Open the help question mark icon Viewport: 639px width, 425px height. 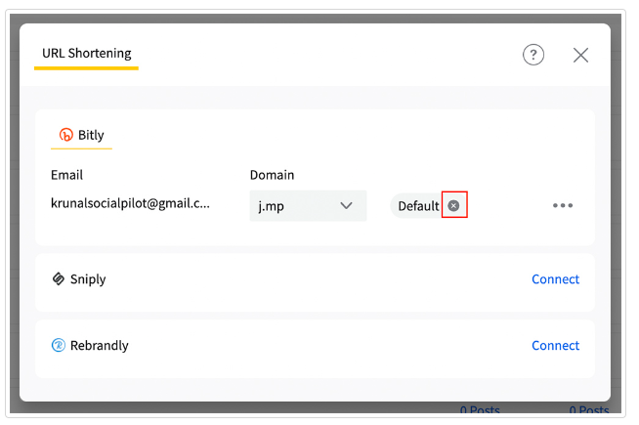click(x=533, y=55)
